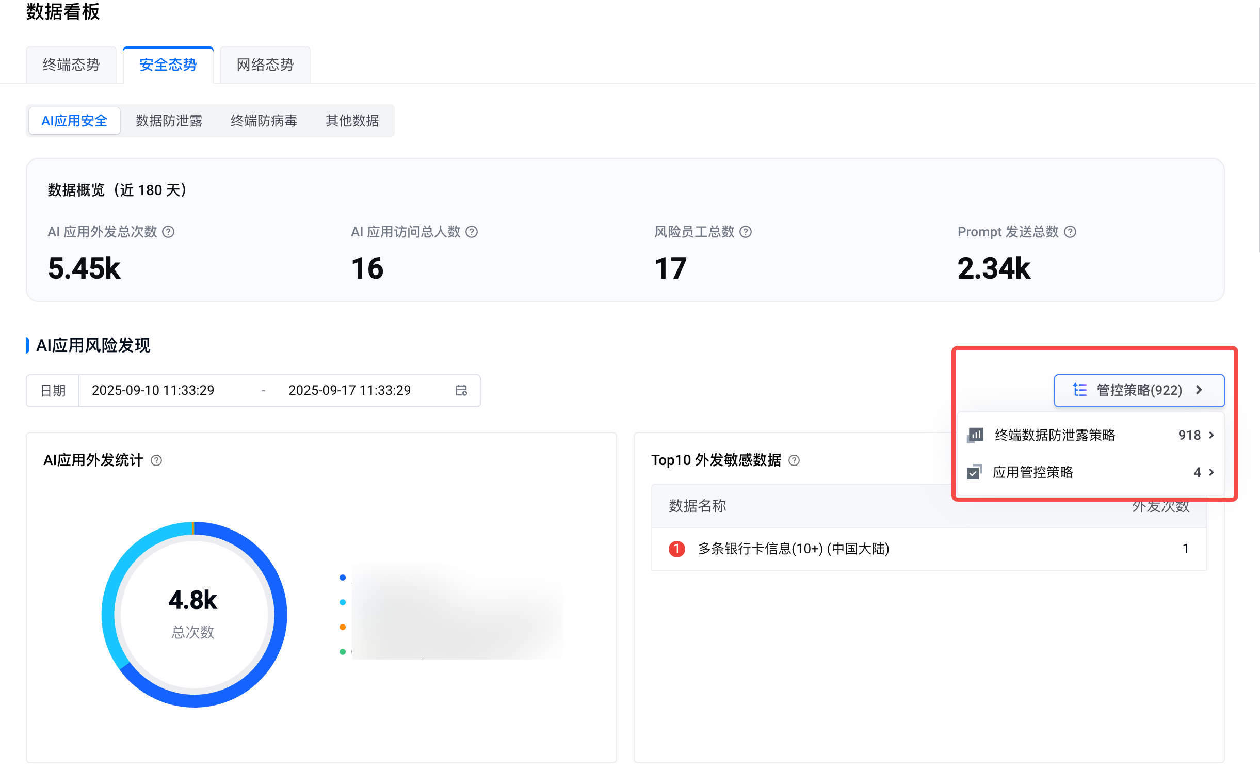Screen dimensions: 1260x769
Task: Click help icon next to AI应用外发统计
Action: coord(156,460)
